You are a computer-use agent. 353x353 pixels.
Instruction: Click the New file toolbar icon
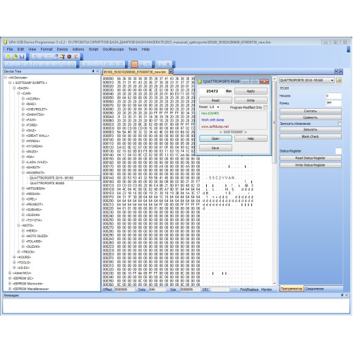[x=8, y=56]
